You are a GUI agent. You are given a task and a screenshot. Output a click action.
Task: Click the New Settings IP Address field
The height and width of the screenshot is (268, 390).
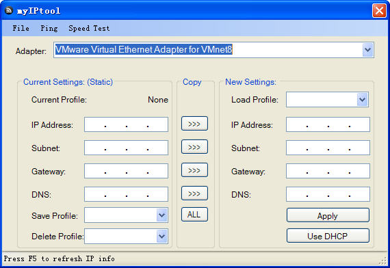click(328, 124)
